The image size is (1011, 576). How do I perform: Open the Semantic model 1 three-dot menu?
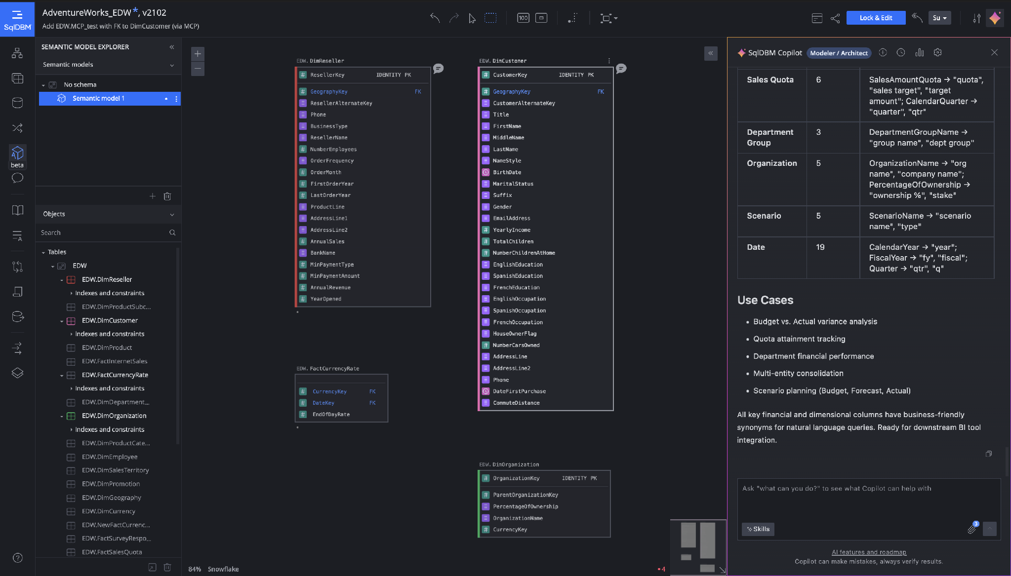pyautogui.click(x=176, y=99)
